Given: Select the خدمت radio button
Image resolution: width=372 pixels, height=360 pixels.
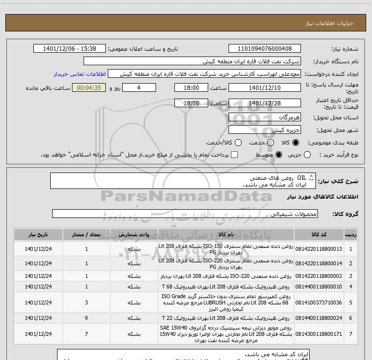Looking at the screenshot, I should (x=271, y=143).
